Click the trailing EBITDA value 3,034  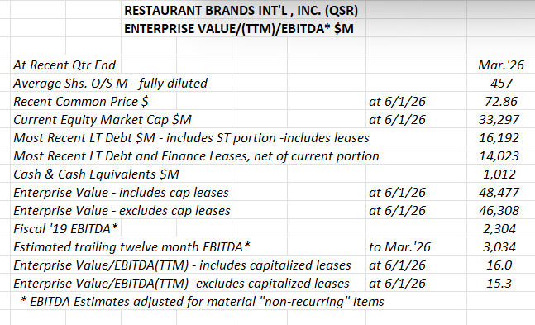(x=500, y=246)
